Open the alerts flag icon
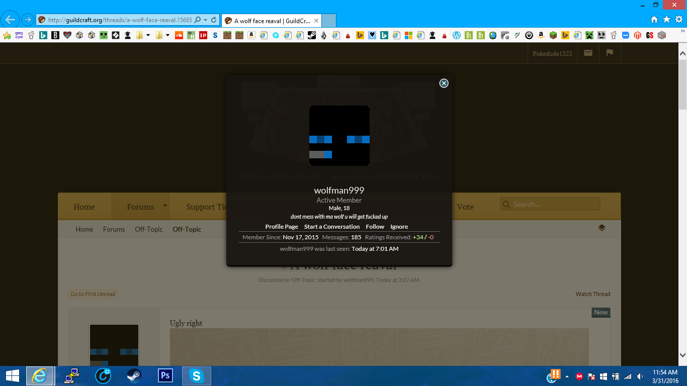687x386 pixels. coord(610,53)
